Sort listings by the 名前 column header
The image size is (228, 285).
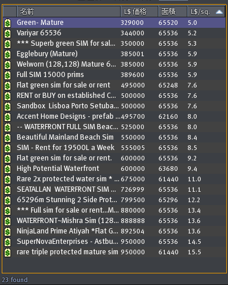coord(68,12)
